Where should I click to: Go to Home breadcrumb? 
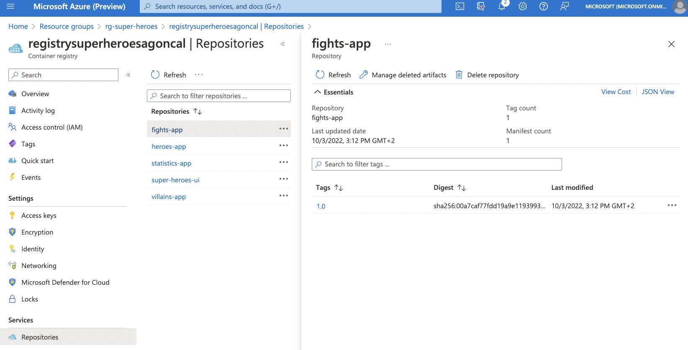coord(18,26)
